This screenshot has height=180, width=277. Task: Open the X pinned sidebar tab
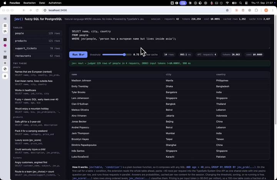point(5,40)
